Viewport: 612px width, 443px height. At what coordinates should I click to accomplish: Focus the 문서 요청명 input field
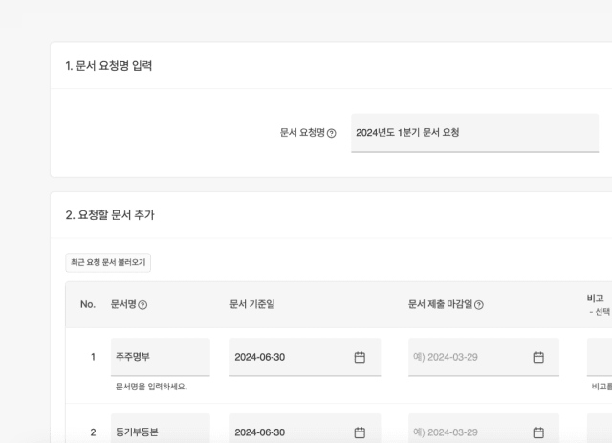[x=474, y=133]
